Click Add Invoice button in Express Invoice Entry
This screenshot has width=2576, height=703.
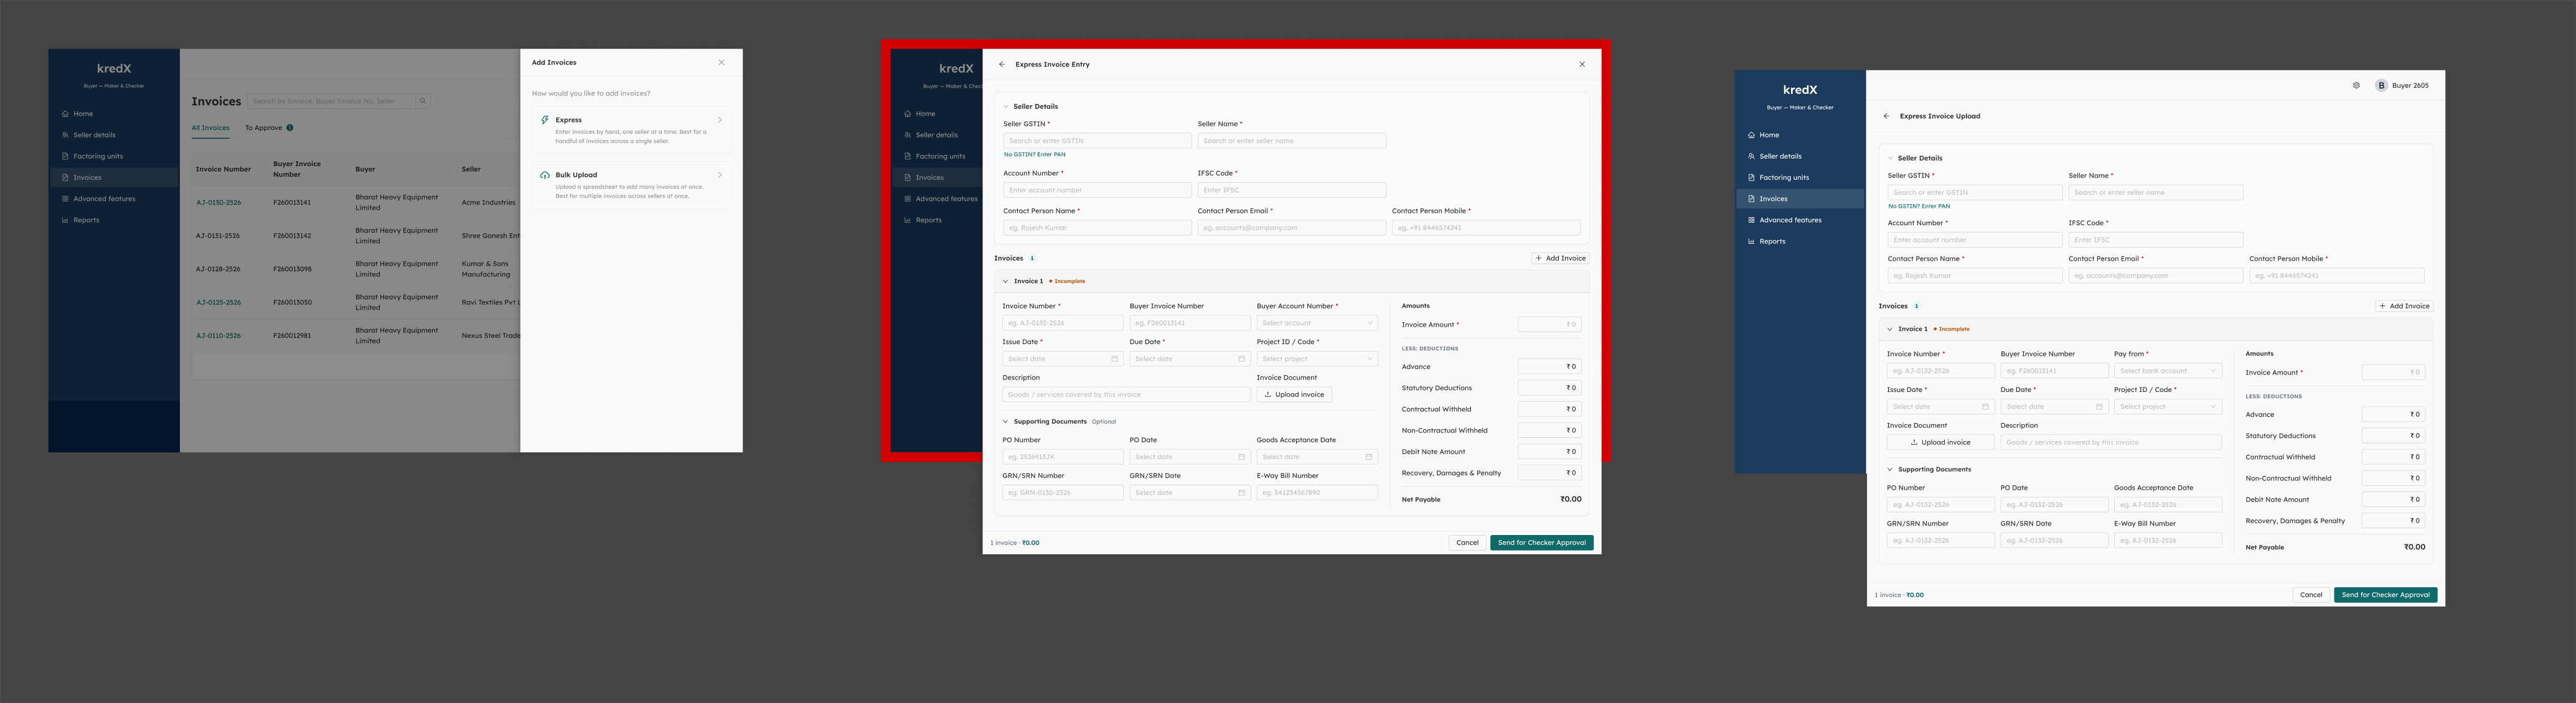point(1560,258)
